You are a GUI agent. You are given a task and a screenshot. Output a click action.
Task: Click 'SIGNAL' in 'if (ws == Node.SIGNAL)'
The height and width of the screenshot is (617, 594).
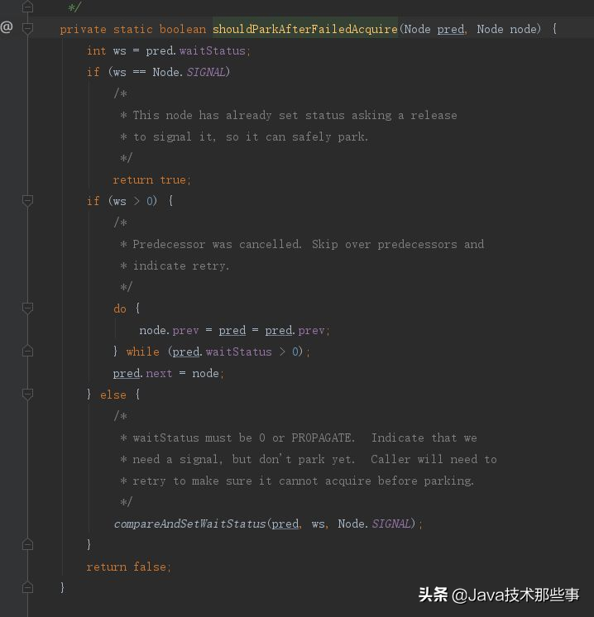coord(205,72)
